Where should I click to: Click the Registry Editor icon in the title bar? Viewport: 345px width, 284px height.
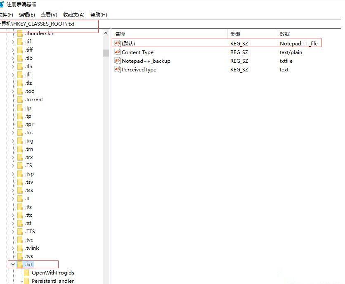(3, 4)
